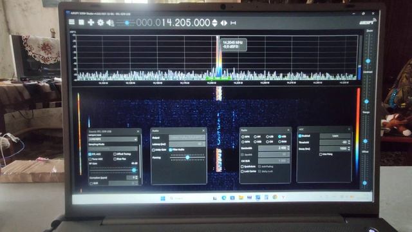Click the Correction (ppm) stepper arrows
Image resolution: width=412 pixels, height=232 pixels.
[x=136, y=178]
